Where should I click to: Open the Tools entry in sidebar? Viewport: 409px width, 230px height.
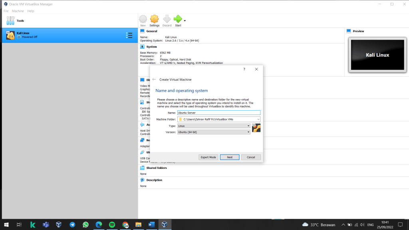click(20, 20)
